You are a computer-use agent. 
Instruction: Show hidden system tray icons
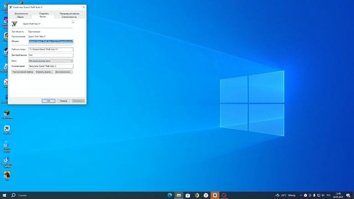(x=301, y=195)
